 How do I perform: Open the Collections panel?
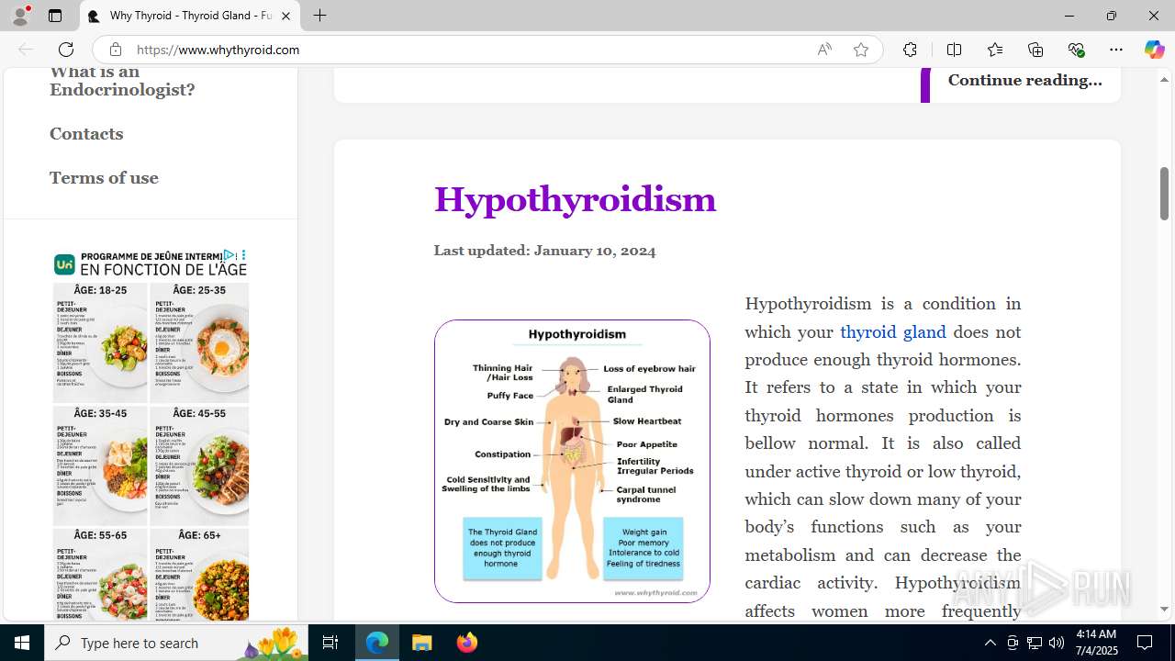1035,50
